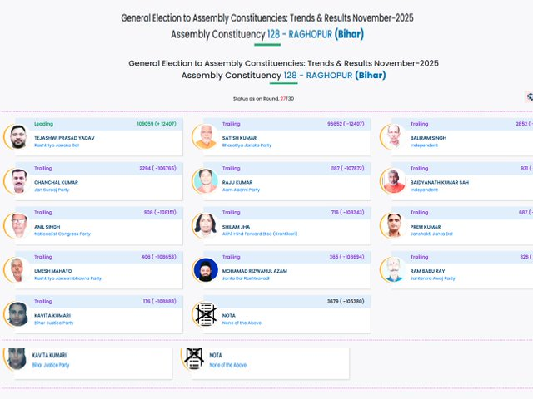Click Shilam Jha's candidate photo
The image size is (533, 399).
pyautogui.click(x=205, y=226)
